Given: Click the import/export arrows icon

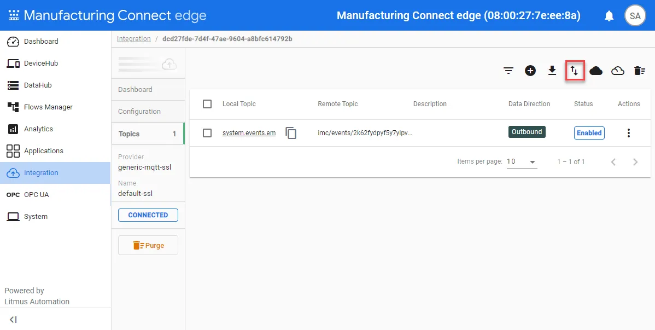Looking at the screenshot, I should [575, 71].
